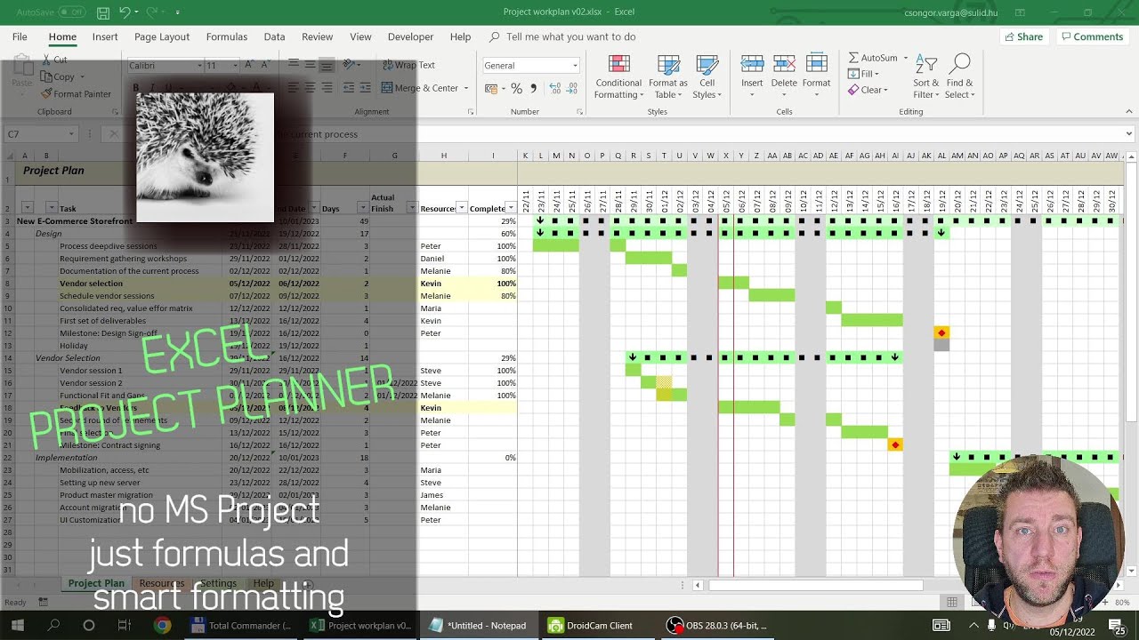Click the horizontal sheet scrollbar

(x=815, y=585)
